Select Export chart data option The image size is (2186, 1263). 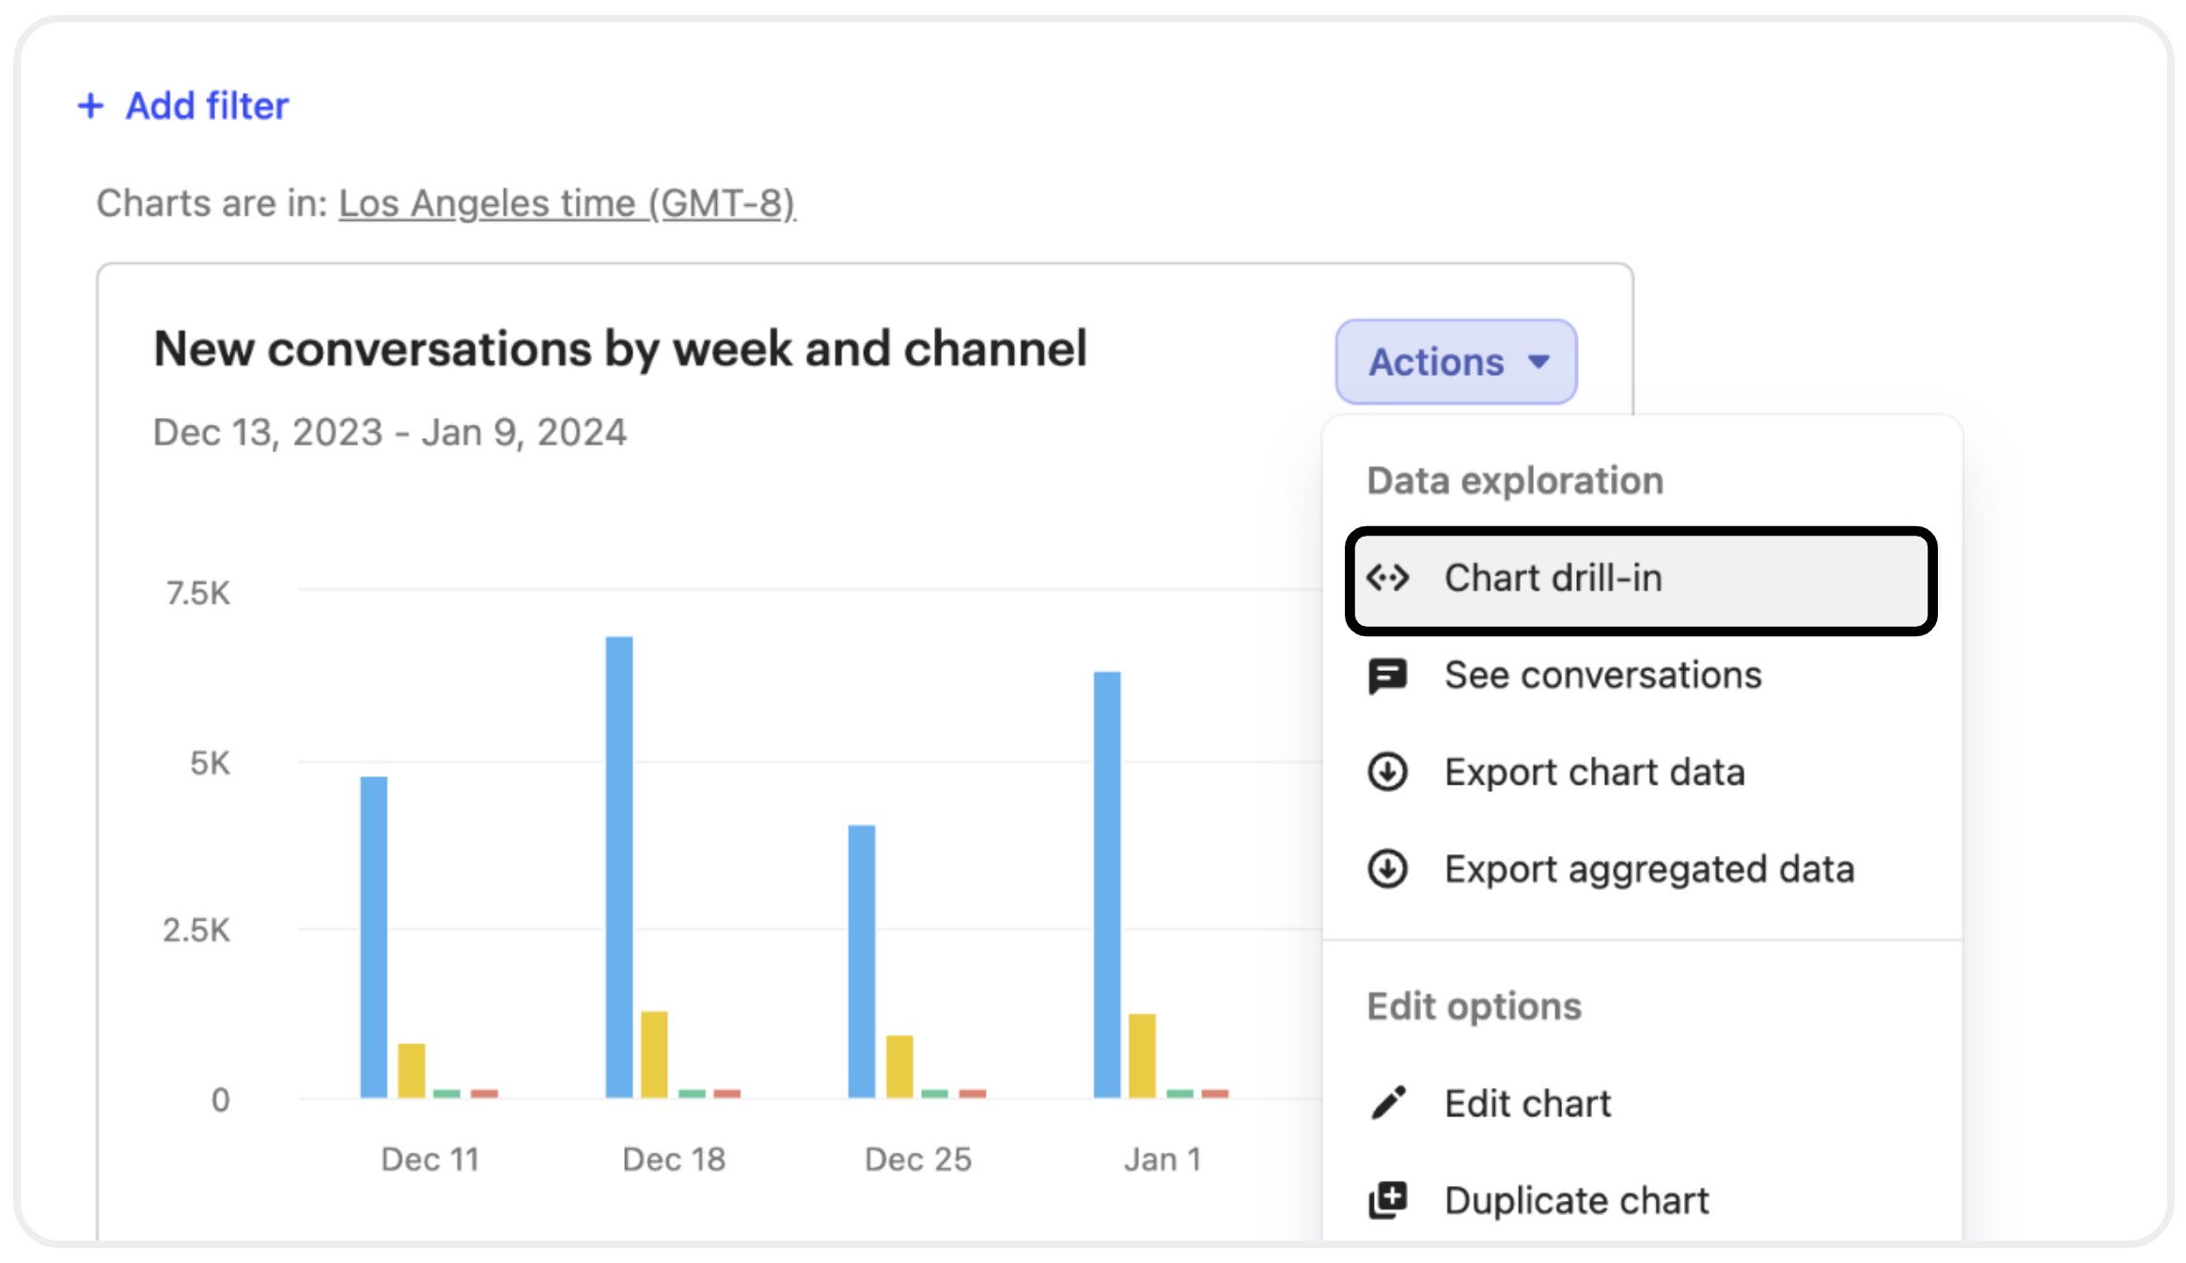(1641, 772)
